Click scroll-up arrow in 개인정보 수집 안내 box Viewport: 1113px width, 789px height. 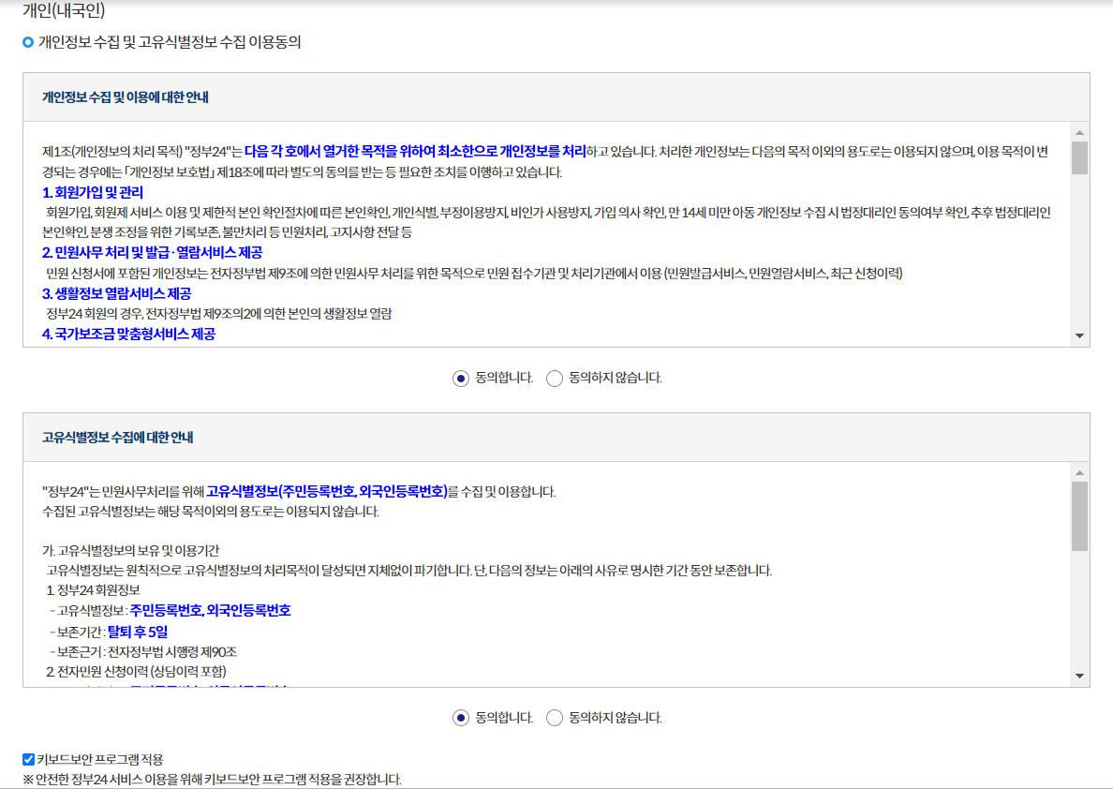click(1079, 133)
